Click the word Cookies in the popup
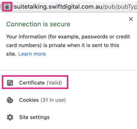This screenshot has height=129, width=137. [29, 100]
